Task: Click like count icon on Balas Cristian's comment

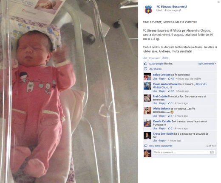Action: click(169, 79)
